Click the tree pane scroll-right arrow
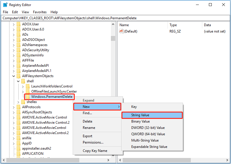The height and width of the screenshot is (164, 231). coord(108,160)
